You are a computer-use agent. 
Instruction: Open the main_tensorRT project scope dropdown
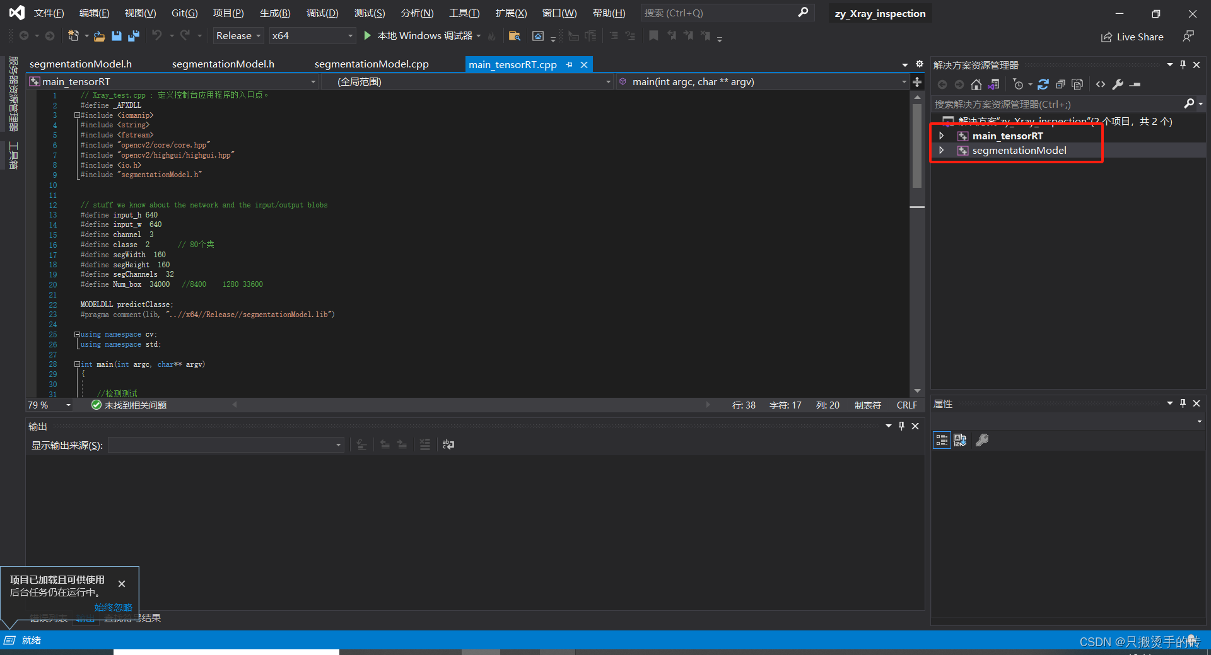pos(172,82)
